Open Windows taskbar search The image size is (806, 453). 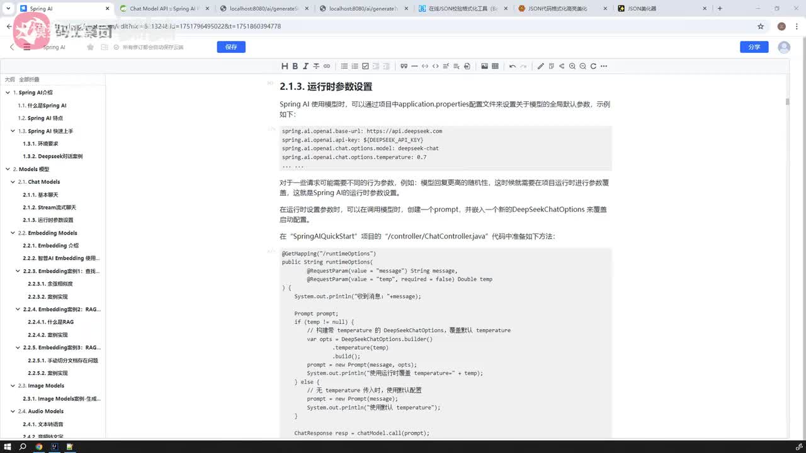pos(23,447)
